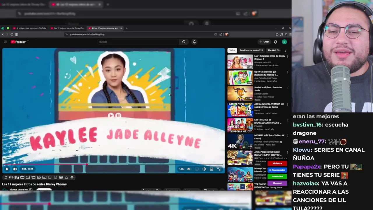
Task: Open YouTube notifications bell
Action: tap(275, 42)
